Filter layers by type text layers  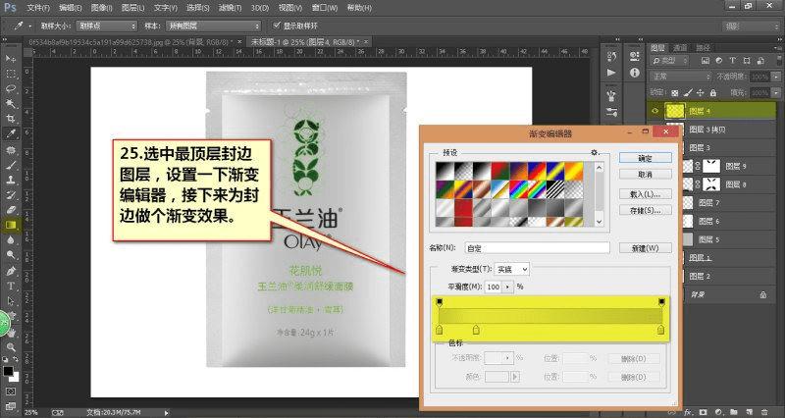pyautogui.click(x=732, y=61)
